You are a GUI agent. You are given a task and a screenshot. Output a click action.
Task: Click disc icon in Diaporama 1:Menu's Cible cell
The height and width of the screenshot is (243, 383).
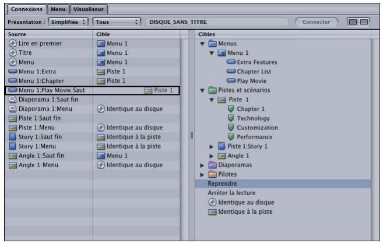point(101,108)
